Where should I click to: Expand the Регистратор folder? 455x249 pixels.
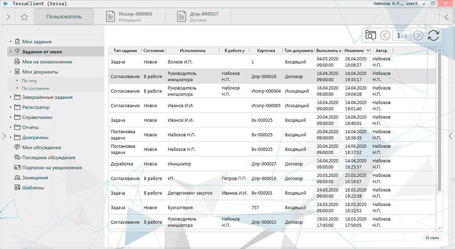coord(10,107)
